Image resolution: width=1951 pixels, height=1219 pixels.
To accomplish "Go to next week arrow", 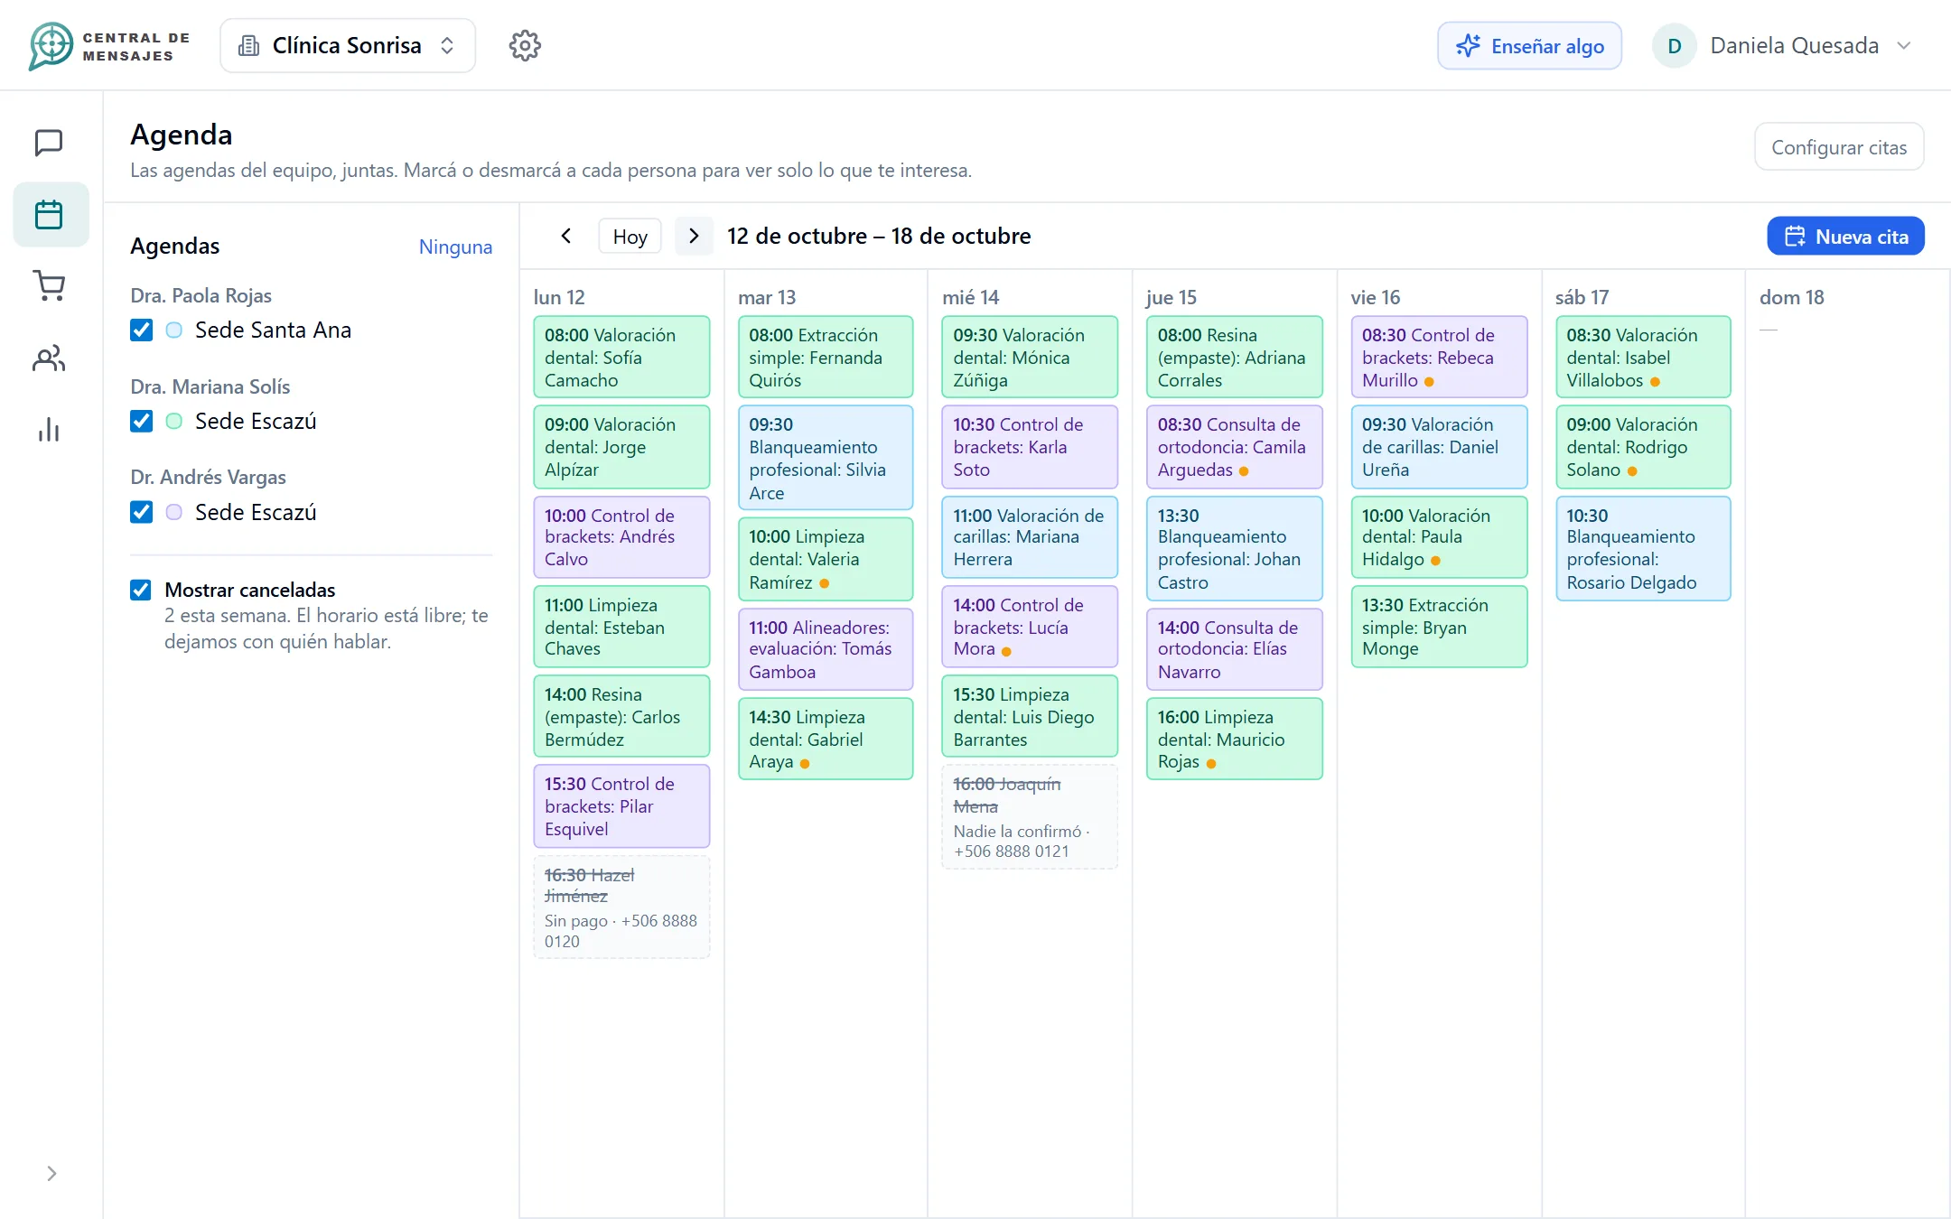I will 694,236.
